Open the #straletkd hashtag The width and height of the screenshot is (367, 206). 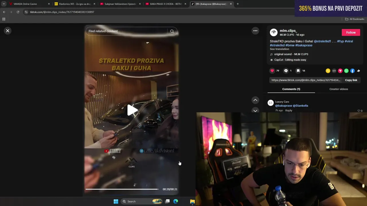coord(277,45)
